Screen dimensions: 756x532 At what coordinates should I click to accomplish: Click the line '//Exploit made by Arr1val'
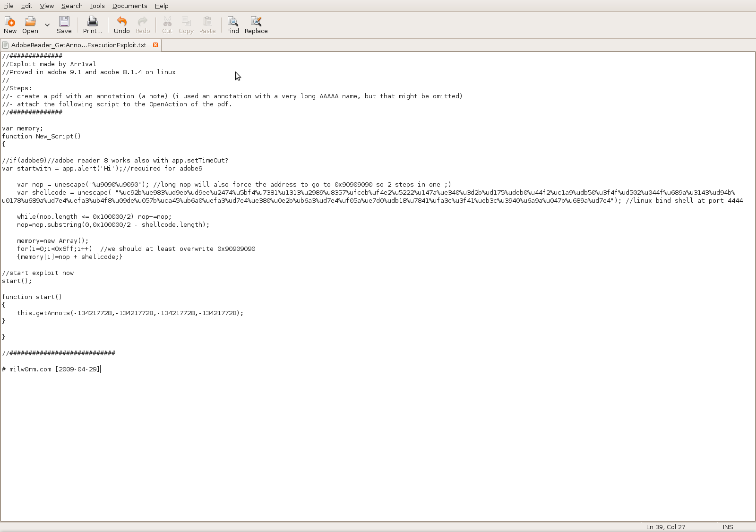49,64
